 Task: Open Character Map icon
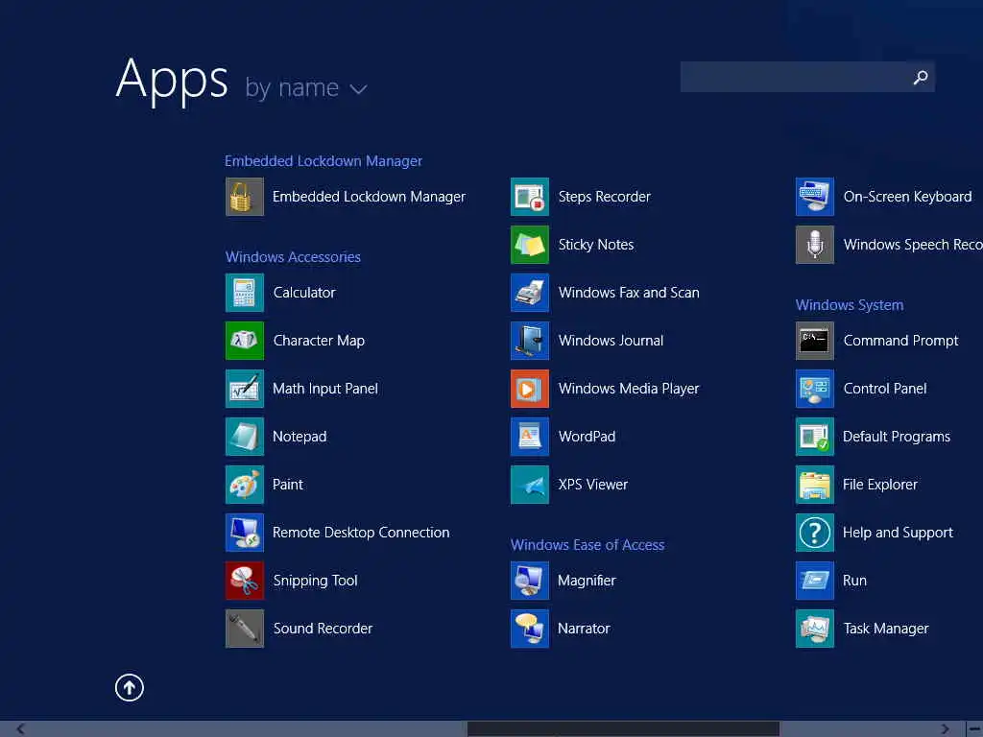245,341
